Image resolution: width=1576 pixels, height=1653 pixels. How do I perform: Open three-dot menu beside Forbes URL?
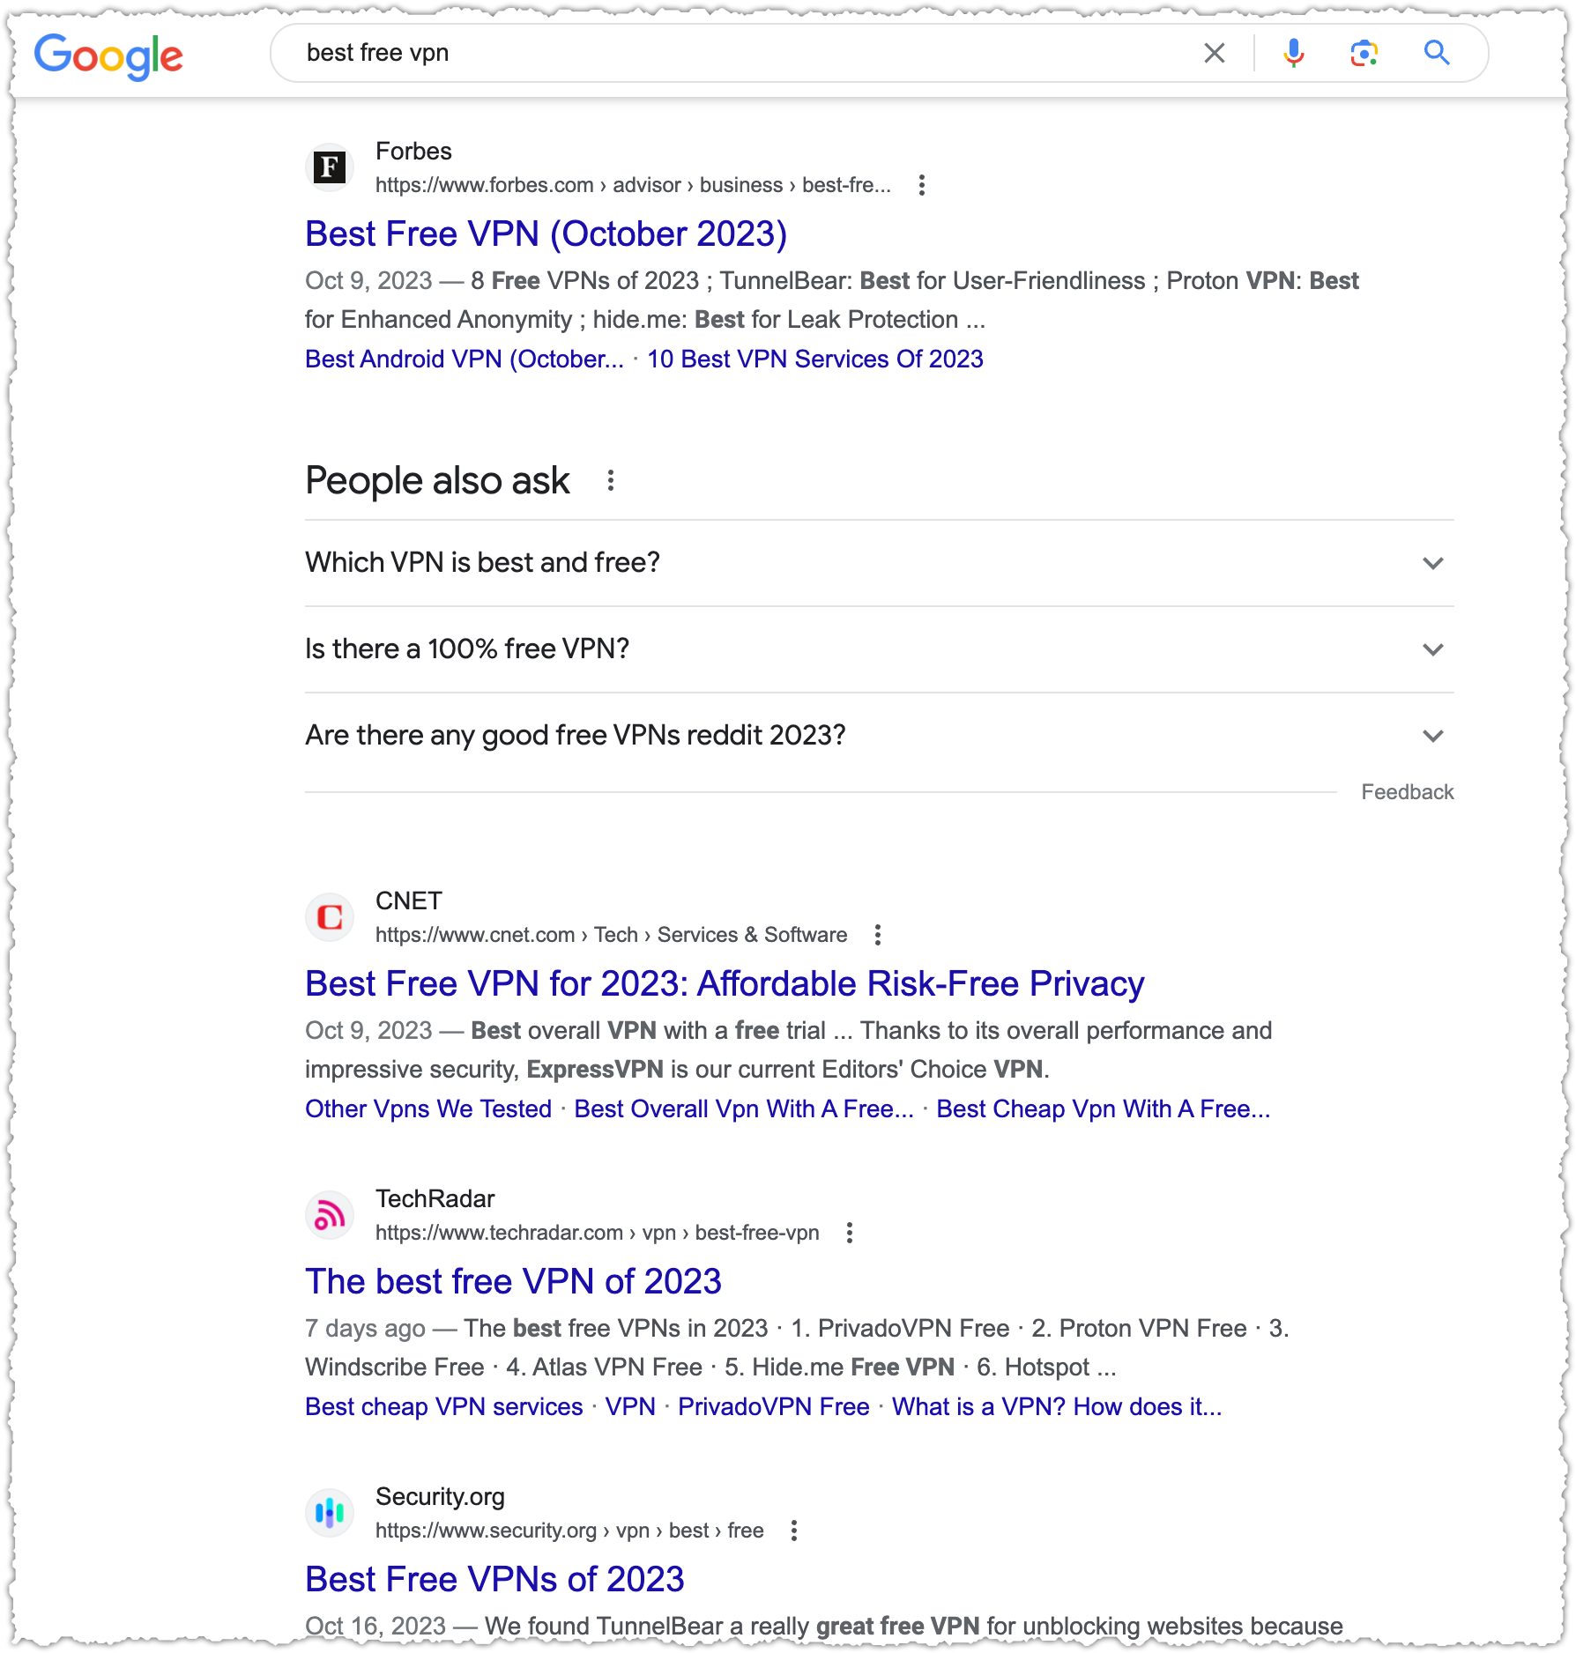click(921, 185)
